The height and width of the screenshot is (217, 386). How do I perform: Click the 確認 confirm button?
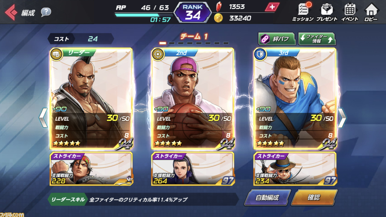(x=314, y=198)
